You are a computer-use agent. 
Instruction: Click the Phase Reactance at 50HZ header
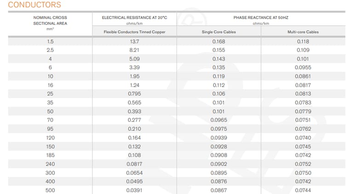(261, 17)
